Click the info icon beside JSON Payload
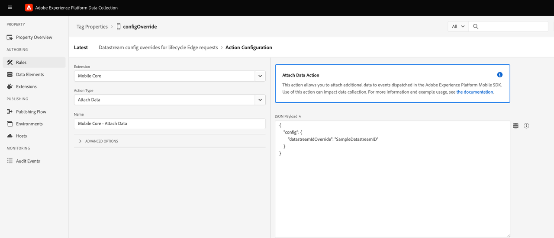Screen dimensions: 554x238 tap(527, 126)
